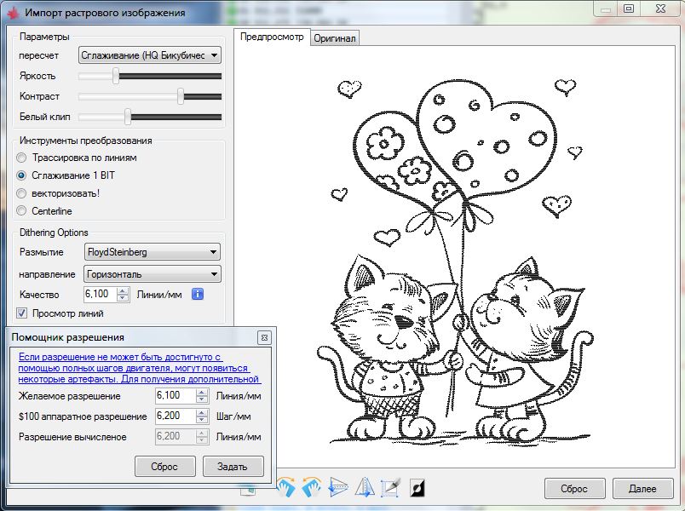This screenshot has height=511, width=685.
Task: Click the invert colors icon
Action: (417, 487)
